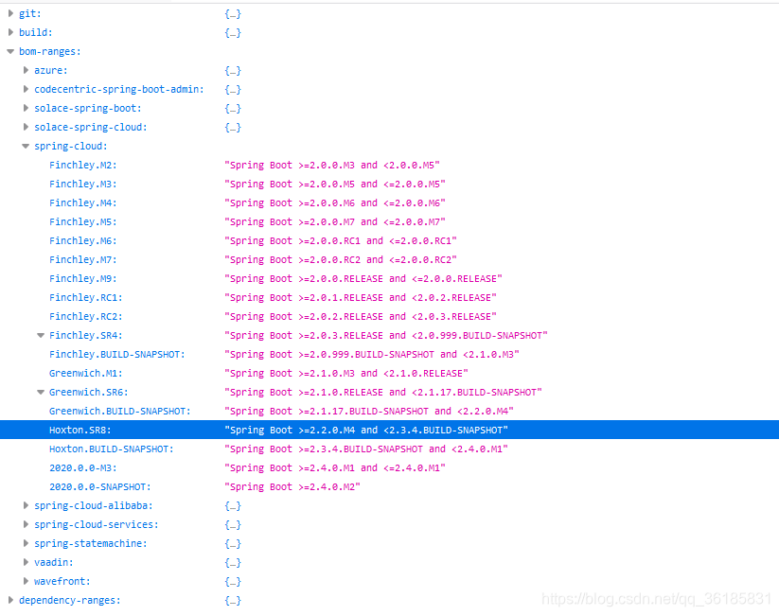Select the 2020.0.0-M3 key

[x=83, y=467]
